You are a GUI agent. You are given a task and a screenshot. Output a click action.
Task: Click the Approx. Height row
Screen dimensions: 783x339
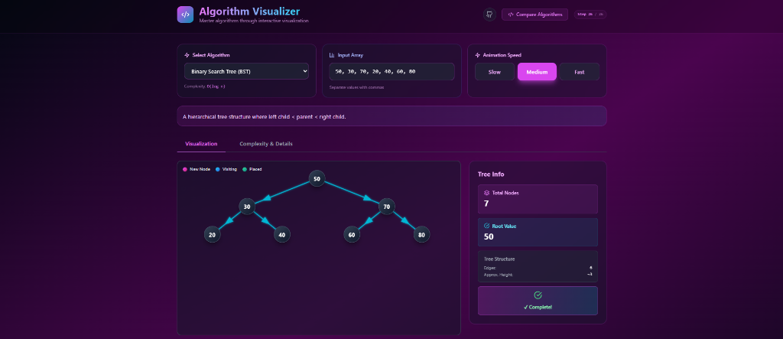click(538, 275)
